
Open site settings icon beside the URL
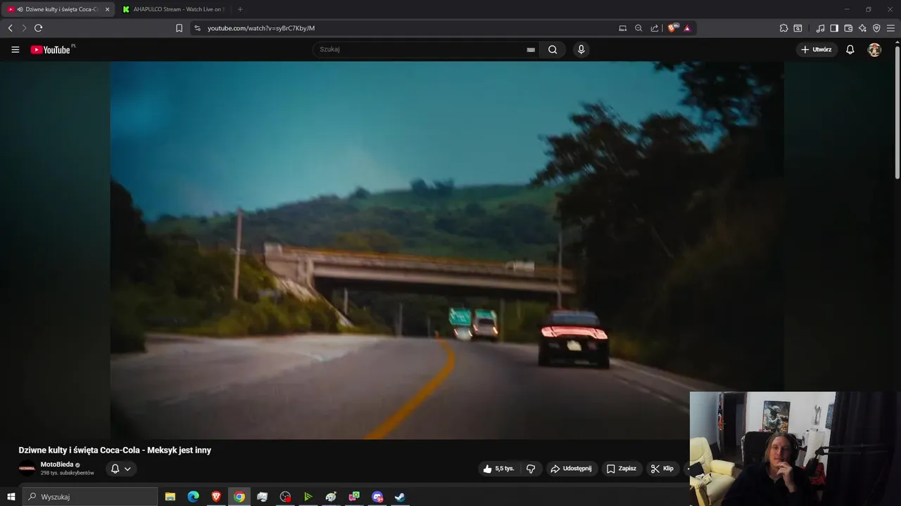pos(197,28)
